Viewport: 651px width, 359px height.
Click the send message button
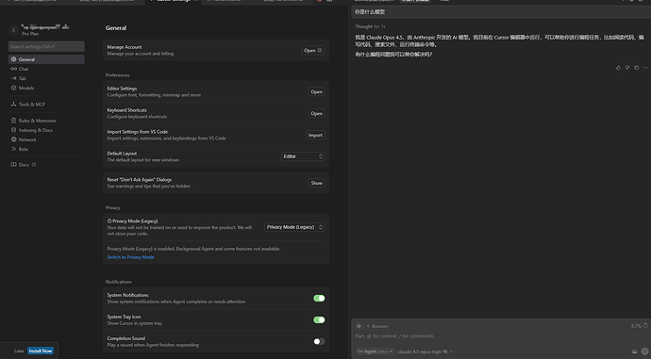(644, 351)
